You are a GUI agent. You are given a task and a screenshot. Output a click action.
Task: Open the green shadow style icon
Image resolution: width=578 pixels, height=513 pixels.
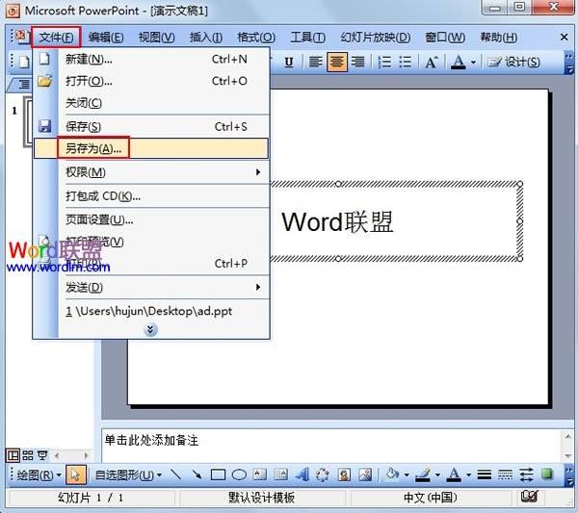547,474
